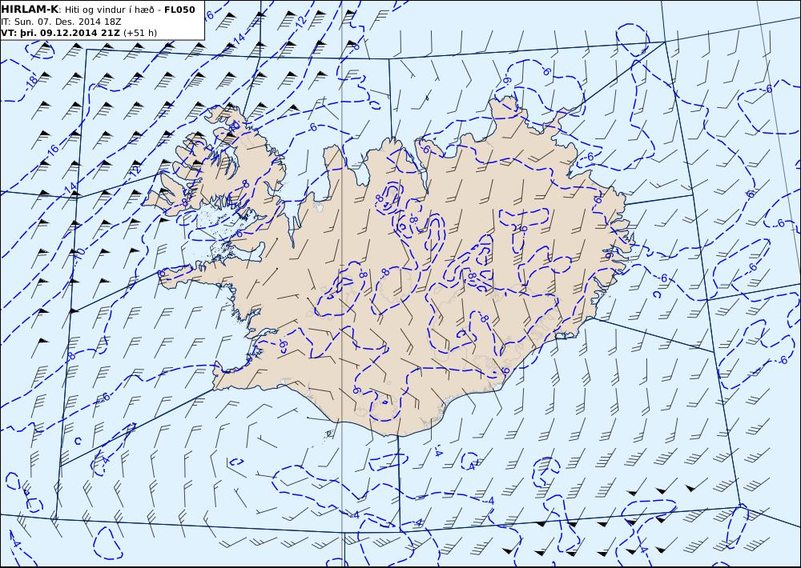801x568 pixels.
Task: Click the 'IT: Sun. 07. Des. 2014 18Z' line
Action: click(62, 22)
